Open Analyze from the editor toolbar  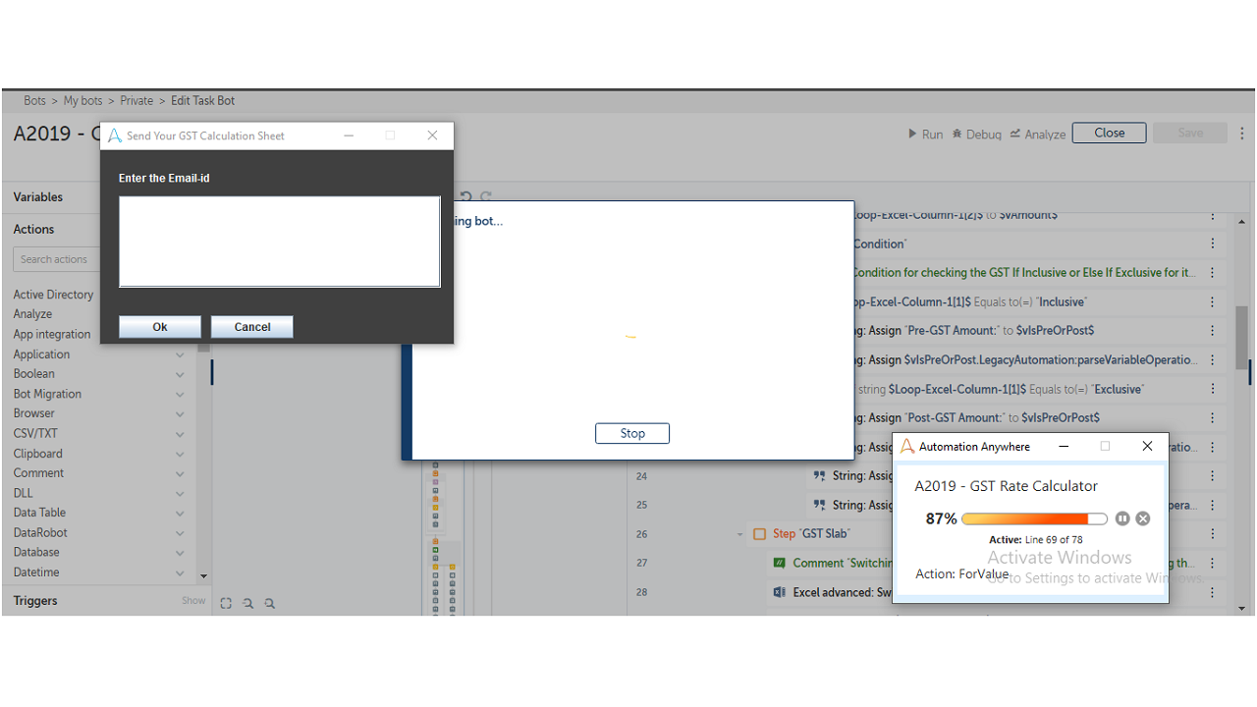1038,135
